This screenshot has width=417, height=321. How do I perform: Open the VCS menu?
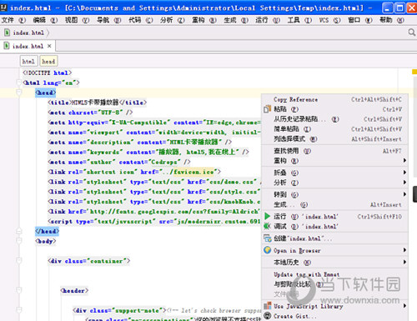tap(329, 20)
